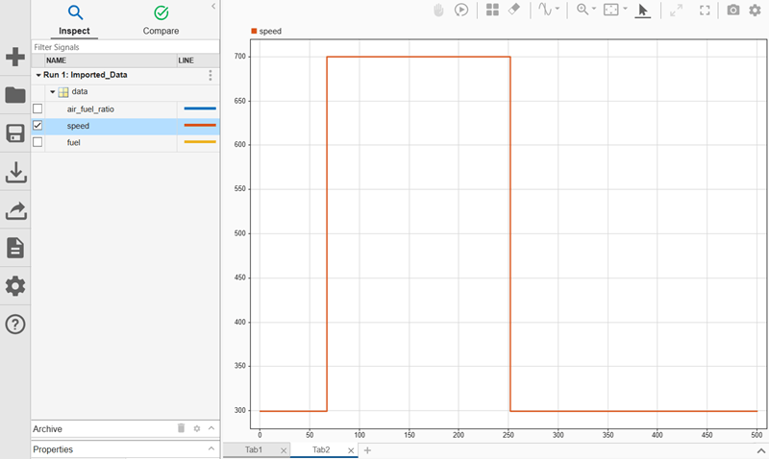Expand the Properties panel chevron
Viewport: 769px width, 459px height.
point(211,448)
